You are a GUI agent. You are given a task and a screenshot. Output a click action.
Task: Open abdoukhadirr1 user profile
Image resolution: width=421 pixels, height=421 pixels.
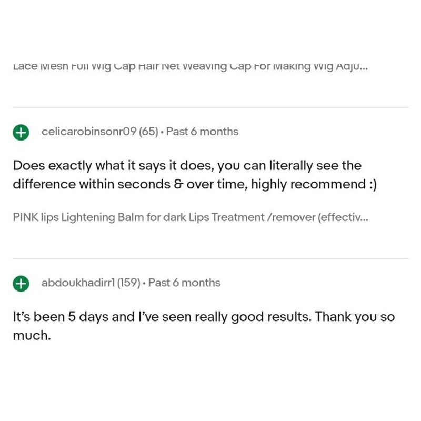[x=77, y=283]
